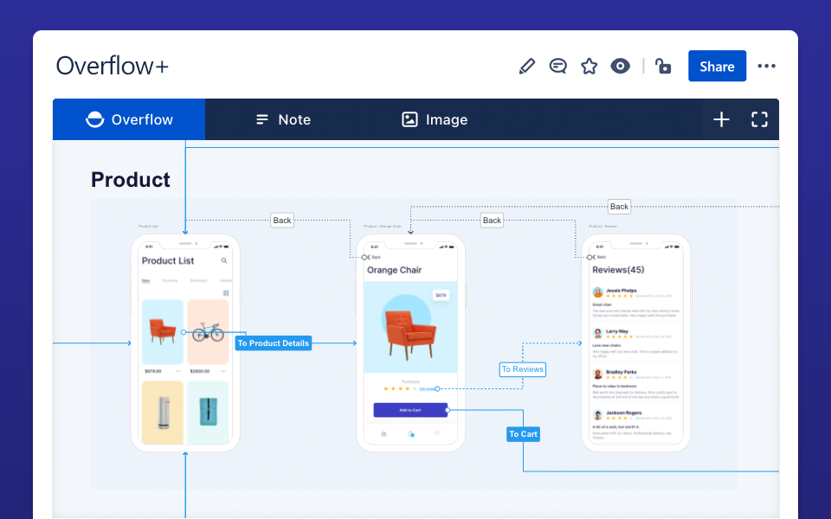The width and height of the screenshot is (831, 519).
Task: Add a new tab with plus icon
Action: [721, 119]
